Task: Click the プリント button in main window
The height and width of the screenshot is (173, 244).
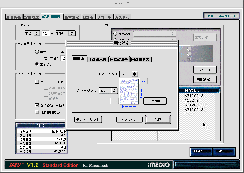Action: 205,70
